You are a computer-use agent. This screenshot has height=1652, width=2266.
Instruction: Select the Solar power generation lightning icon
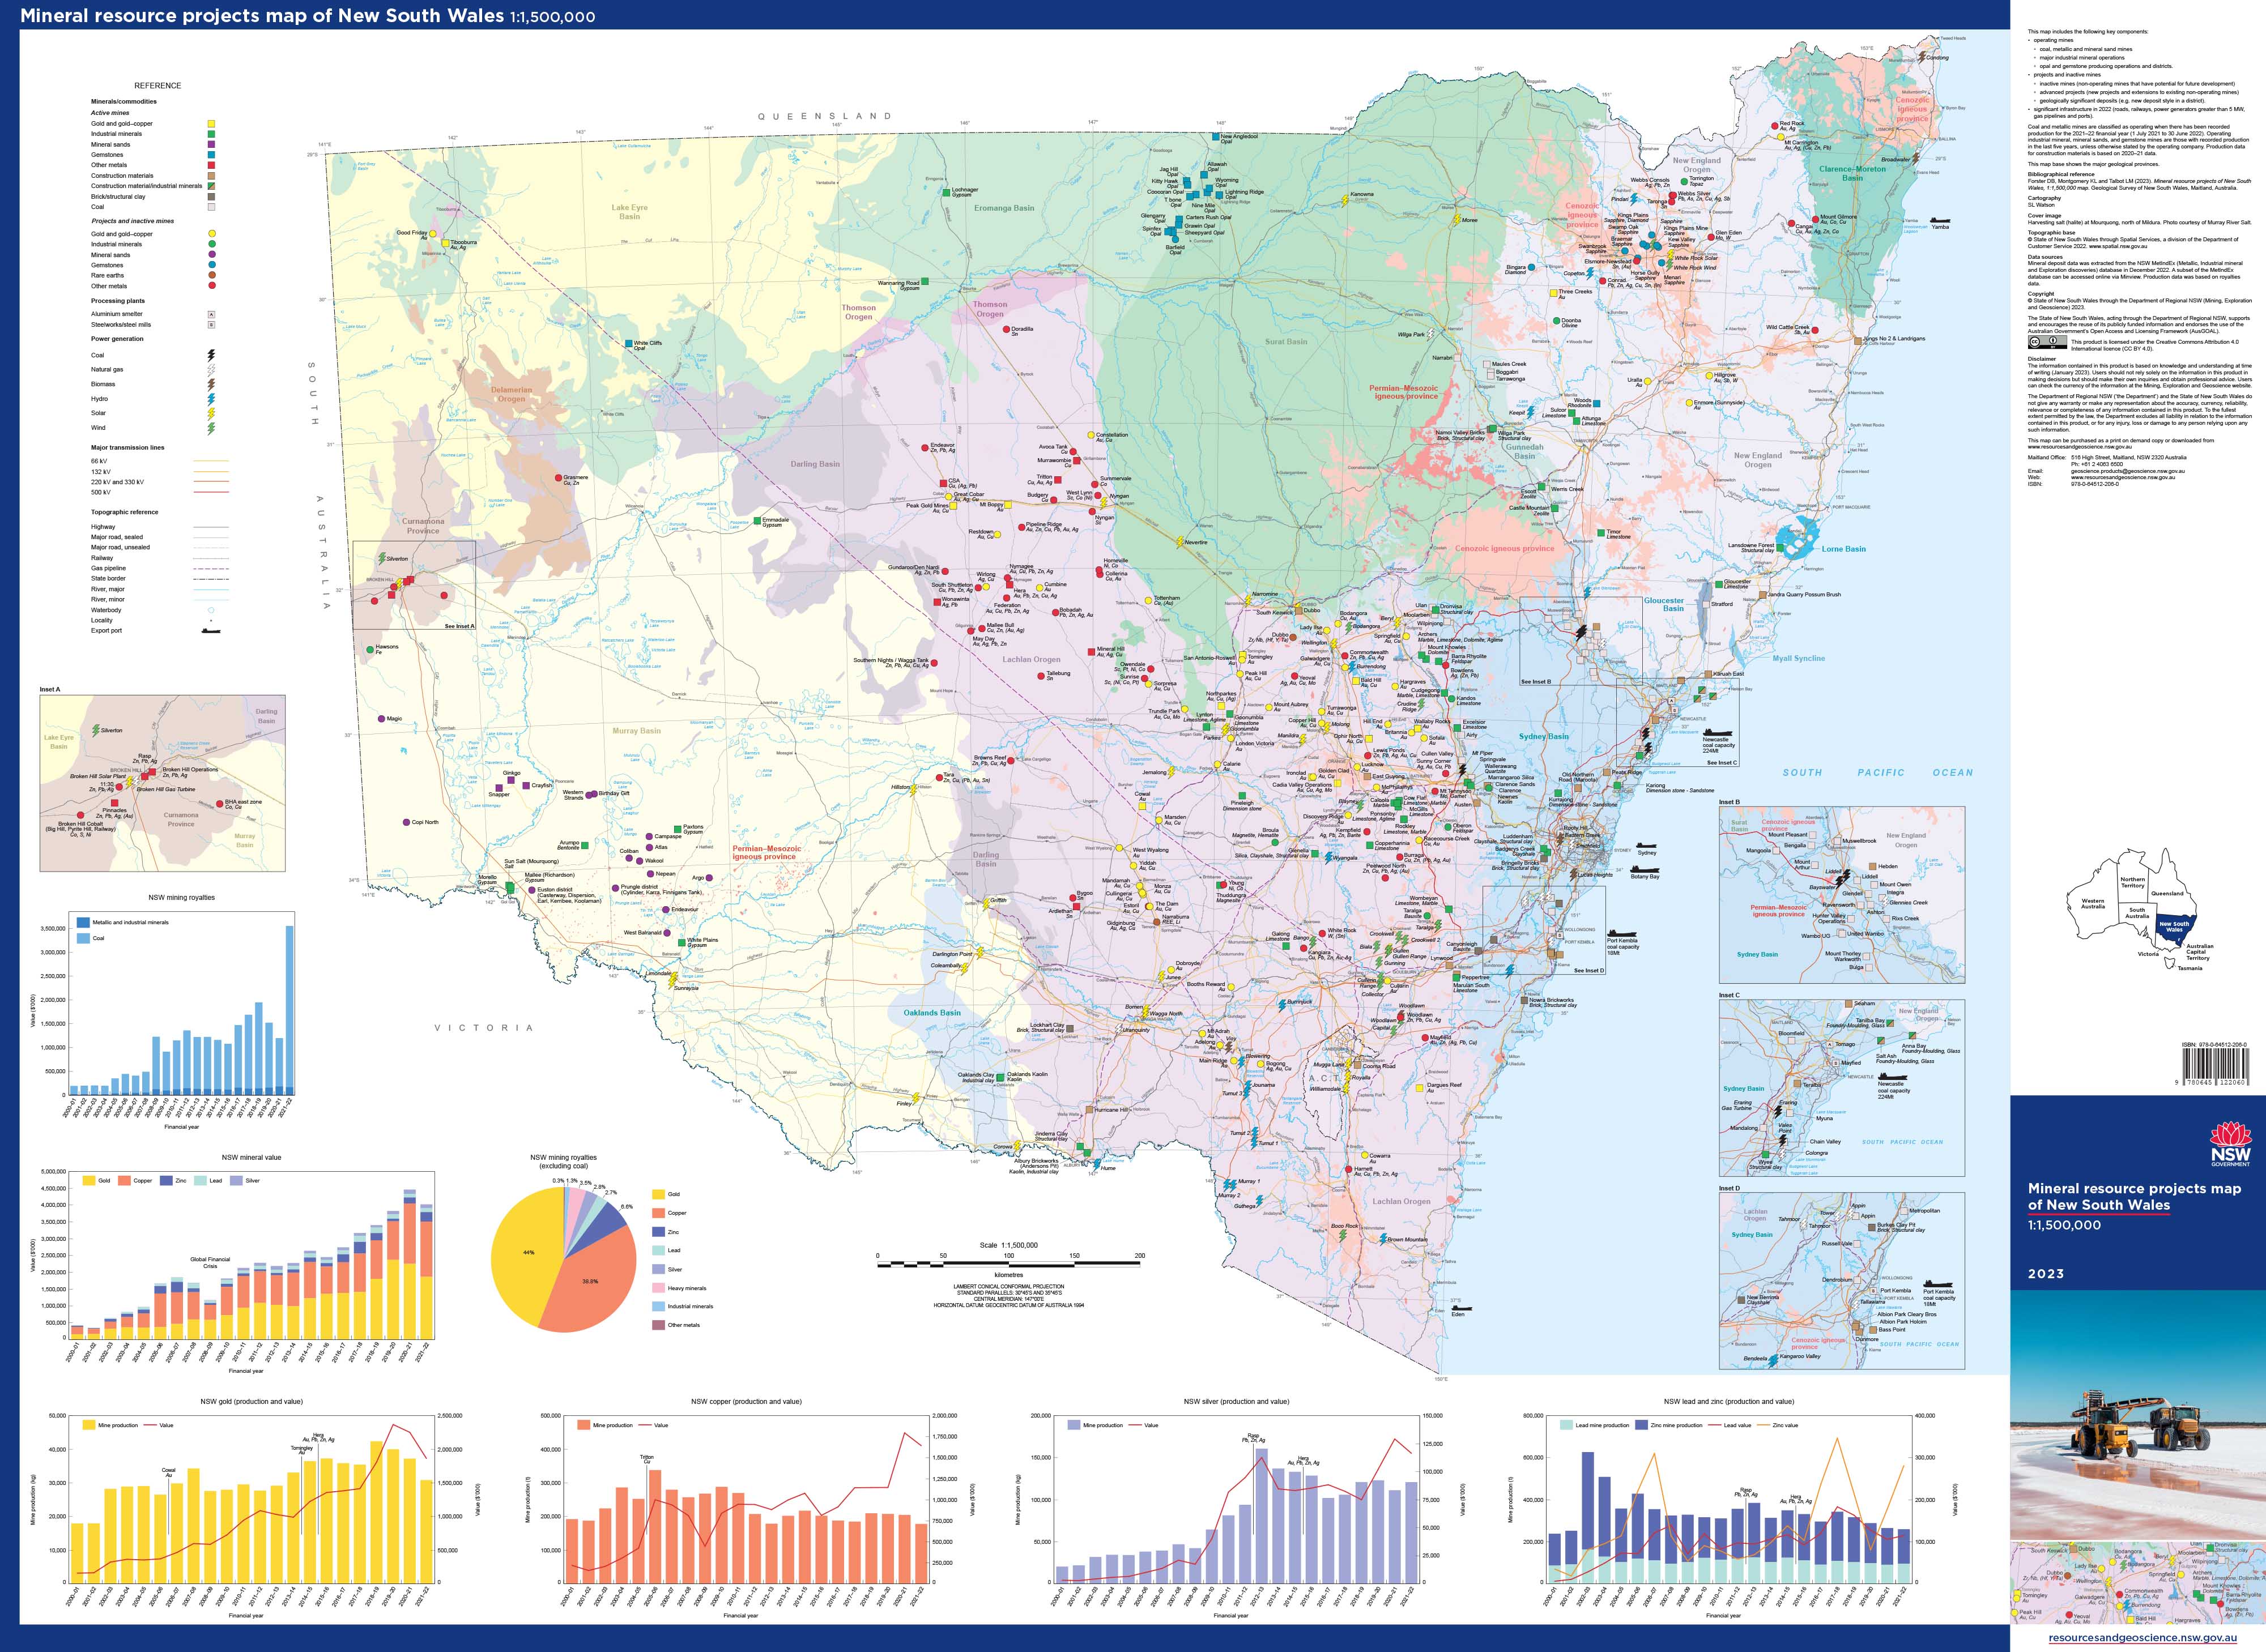210,413
